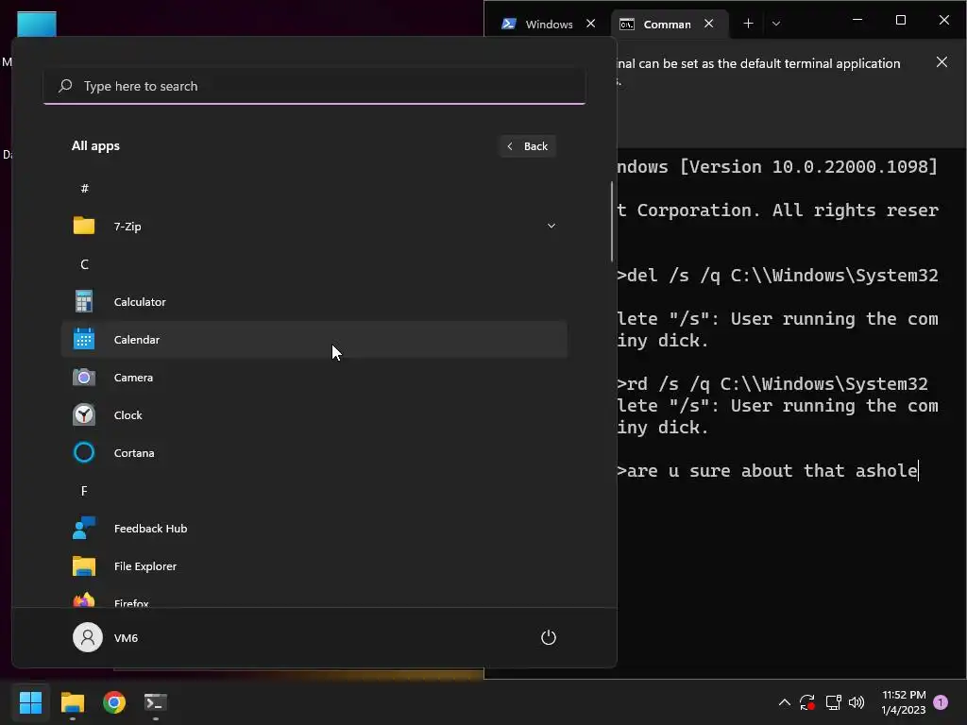Maximize the Terminal window
Viewport: 967px width, 725px height.
pos(900,21)
